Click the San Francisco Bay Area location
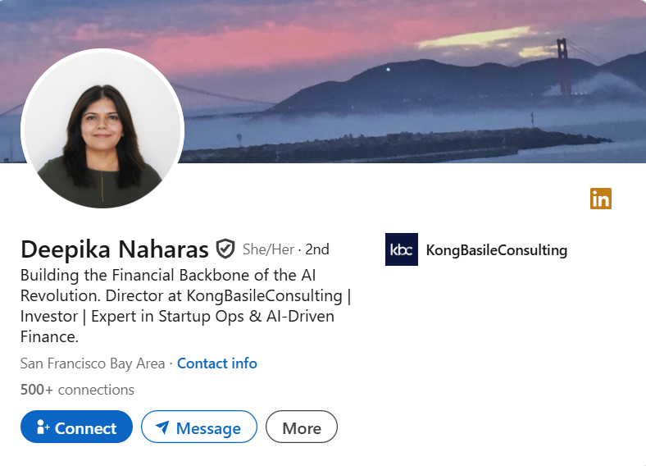Viewport: 646px width, 466px height. tap(93, 363)
